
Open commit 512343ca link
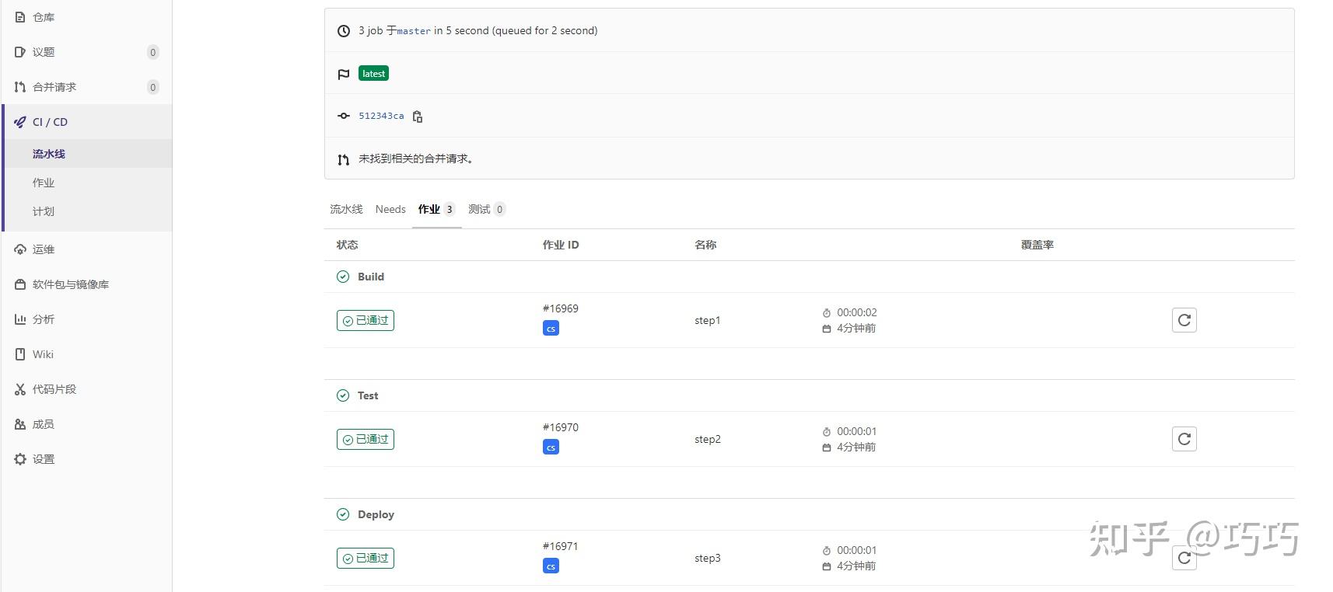coord(381,116)
